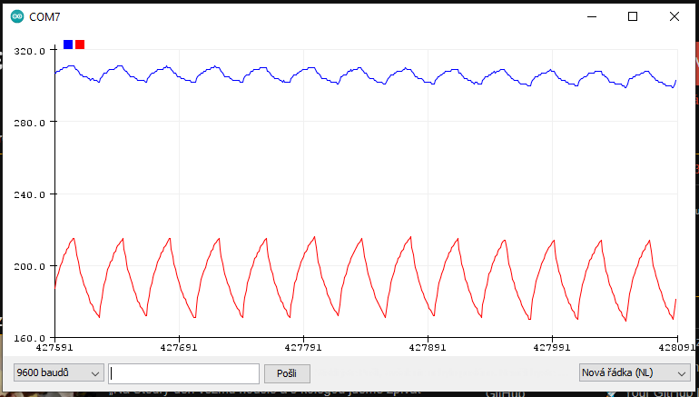The height and width of the screenshot is (397, 699).
Task: Close the COM7 serial plotter window
Action: tap(674, 16)
